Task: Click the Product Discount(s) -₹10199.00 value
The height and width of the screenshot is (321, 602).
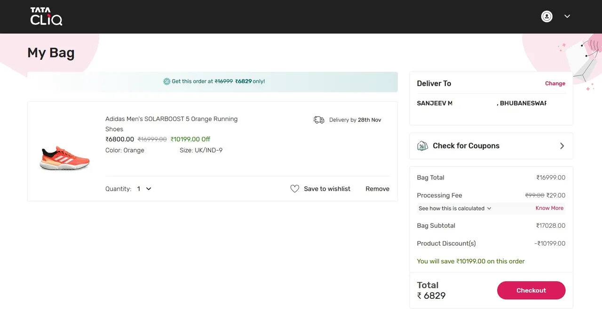Action: pyautogui.click(x=550, y=243)
